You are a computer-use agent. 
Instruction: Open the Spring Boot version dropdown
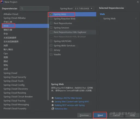click(x=84, y=8)
